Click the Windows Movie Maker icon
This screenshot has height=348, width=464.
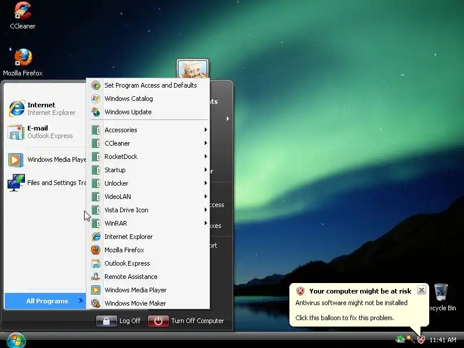point(96,303)
